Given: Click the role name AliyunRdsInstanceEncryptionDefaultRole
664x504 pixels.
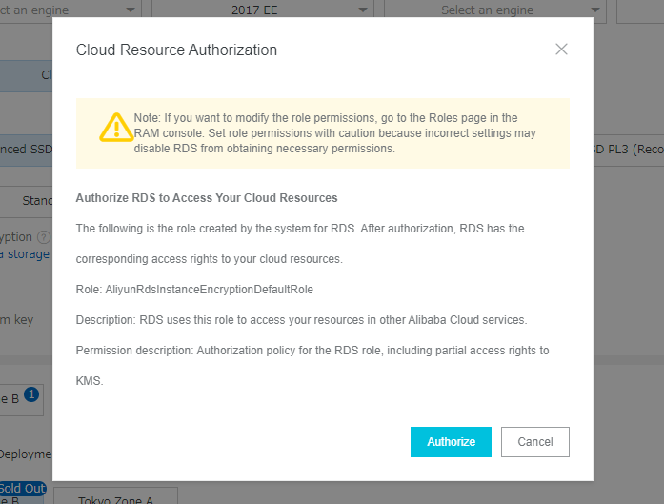Looking at the screenshot, I should pos(210,290).
